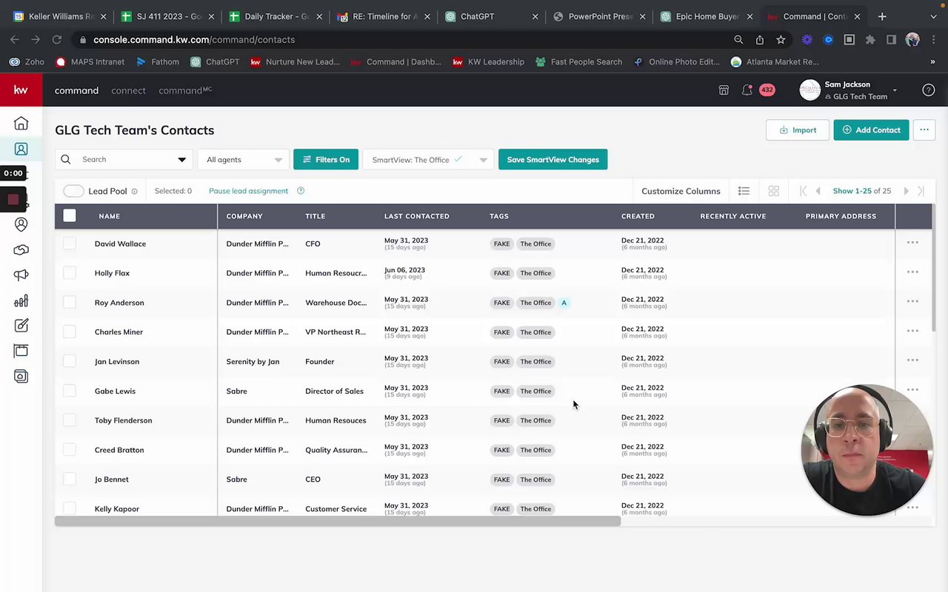Click the browser reload button
Viewport: 948px width, 592px height.
[56, 40]
